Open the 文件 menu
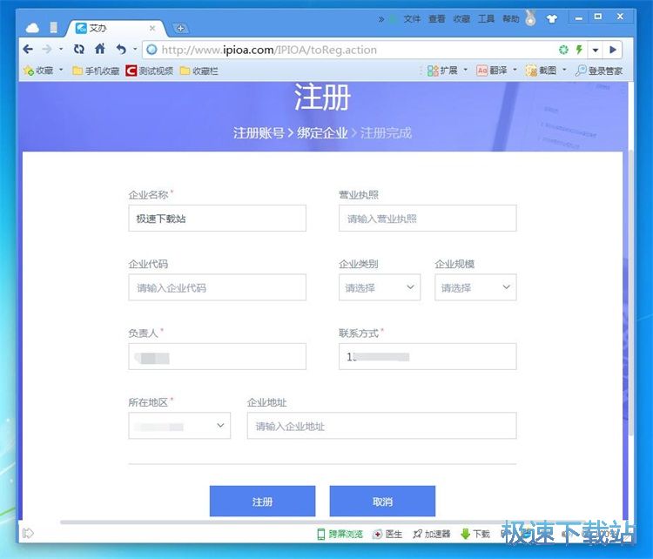This screenshot has width=653, height=559. [412, 18]
